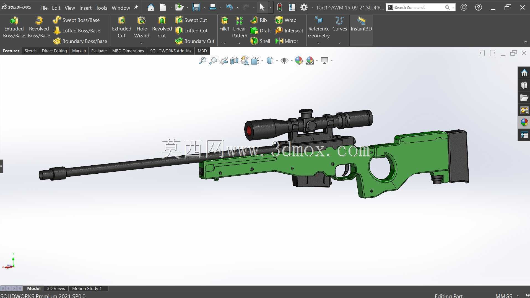This screenshot has width=530, height=298.
Task: Open SOLIDWORKS Resources home in task pane
Action: coord(524,73)
